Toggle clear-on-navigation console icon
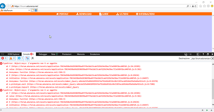 (27, 58)
